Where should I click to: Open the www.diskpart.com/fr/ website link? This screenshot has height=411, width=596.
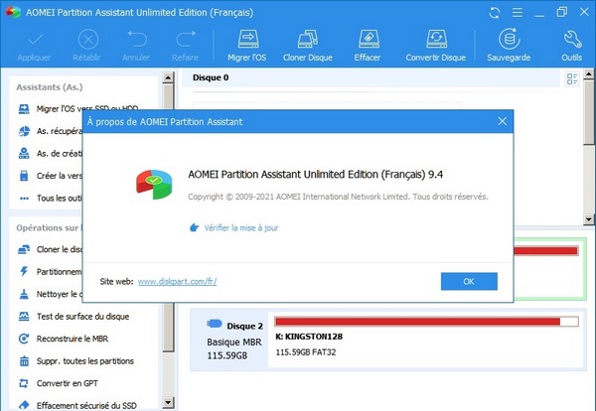pos(177,282)
